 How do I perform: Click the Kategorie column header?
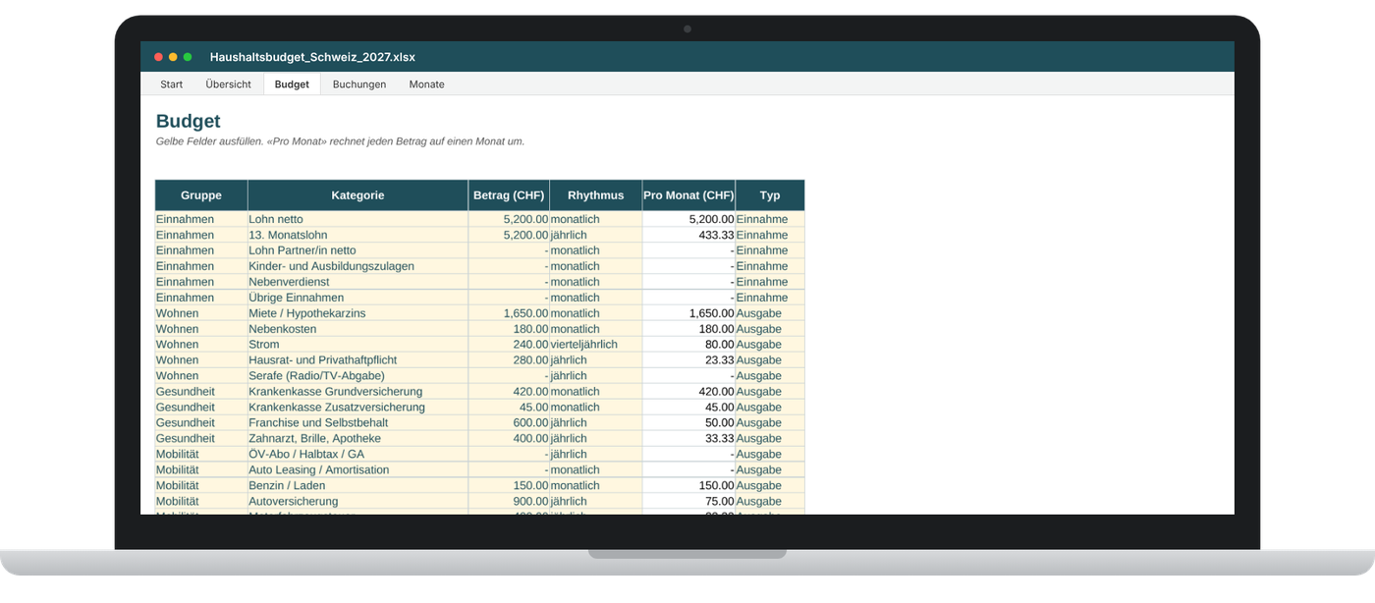tap(357, 195)
